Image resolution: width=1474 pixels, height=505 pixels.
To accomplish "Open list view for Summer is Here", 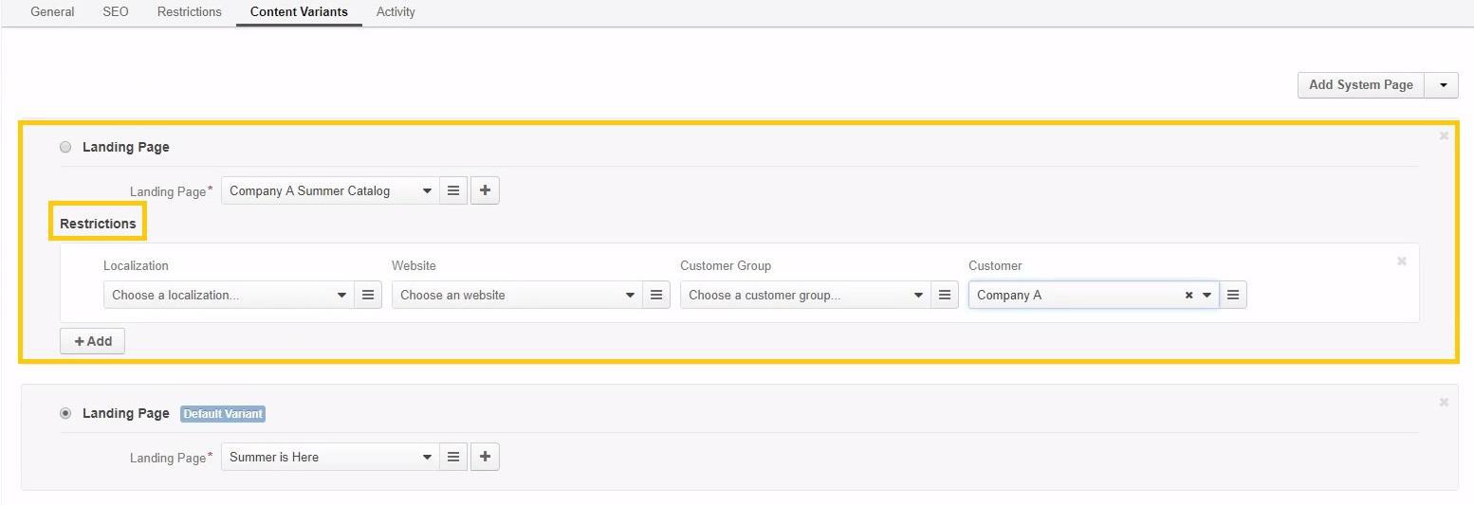I will point(453,457).
